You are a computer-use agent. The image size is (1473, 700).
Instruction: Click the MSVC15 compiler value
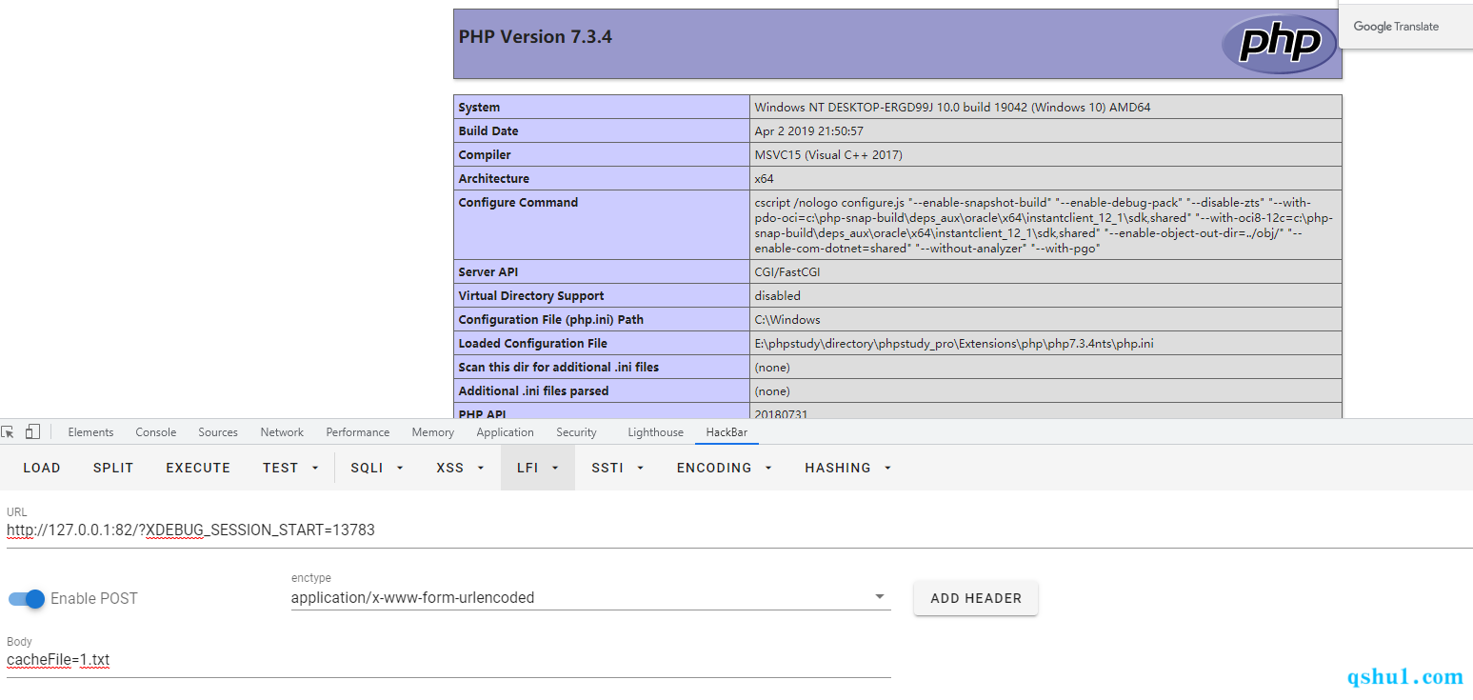(x=828, y=154)
